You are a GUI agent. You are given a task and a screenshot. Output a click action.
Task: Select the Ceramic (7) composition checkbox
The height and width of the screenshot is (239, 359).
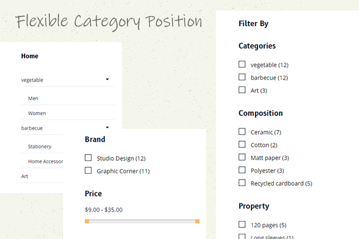[x=242, y=132]
